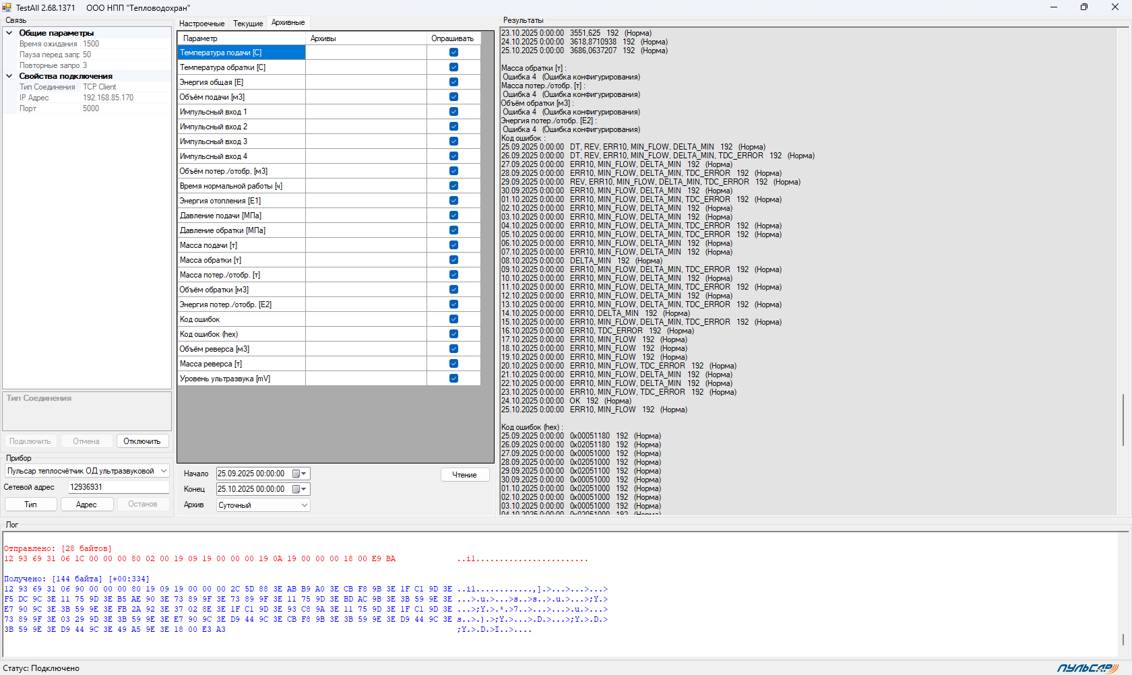Click the Отключить button
Screen dimensions: 1132x675
coord(142,441)
